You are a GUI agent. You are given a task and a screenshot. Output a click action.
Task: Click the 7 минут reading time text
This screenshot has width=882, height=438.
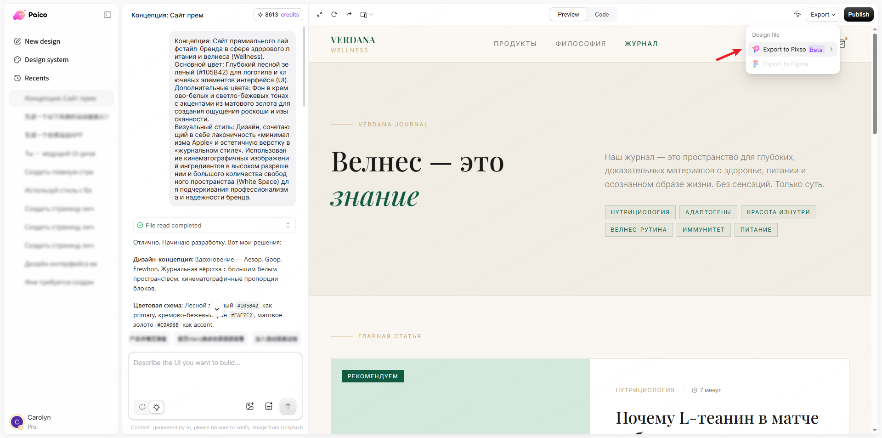[x=710, y=390]
